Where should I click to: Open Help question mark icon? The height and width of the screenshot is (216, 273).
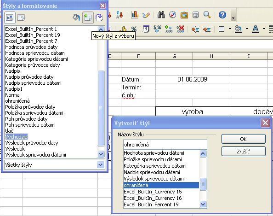coord(222,15)
